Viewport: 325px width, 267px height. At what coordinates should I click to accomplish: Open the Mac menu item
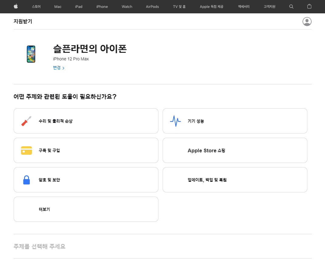click(x=58, y=7)
